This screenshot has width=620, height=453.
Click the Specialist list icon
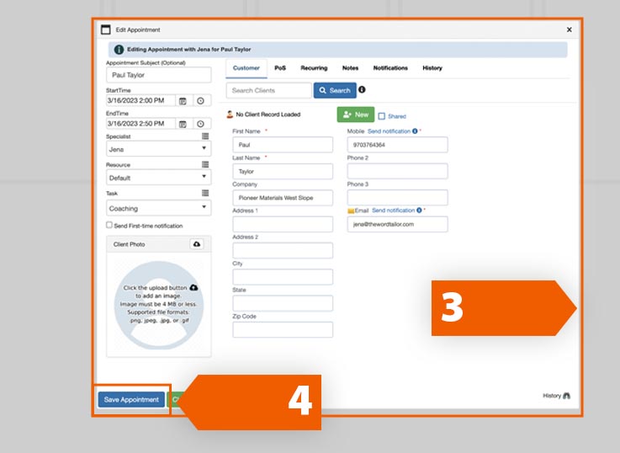coord(205,136)
